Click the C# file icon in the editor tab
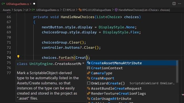Image resolution: width=184 pixels, height=103 pixels. (x=3, y=4)
